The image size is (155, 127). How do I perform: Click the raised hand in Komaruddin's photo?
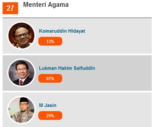pyautogui.click(x=15, y=46)
